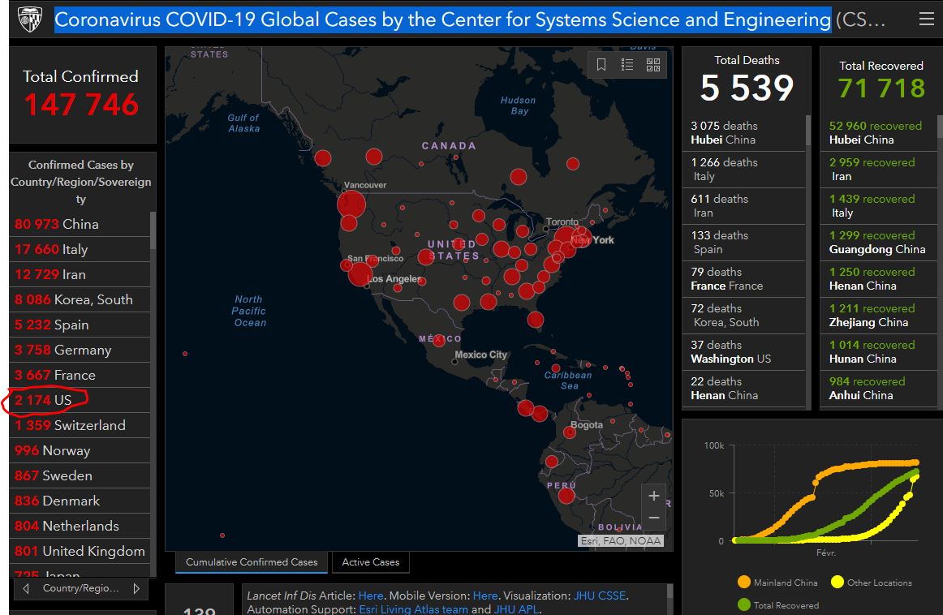Viewport: 943px width, 615px height.
Task: Click 52 960 recovered Hubei China entry
Action: tap(879, 132)
